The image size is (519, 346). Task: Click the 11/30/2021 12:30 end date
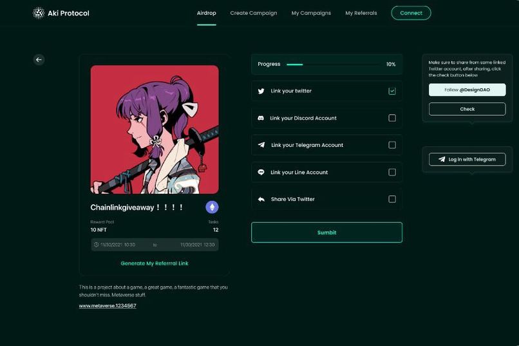click(198, 245)
